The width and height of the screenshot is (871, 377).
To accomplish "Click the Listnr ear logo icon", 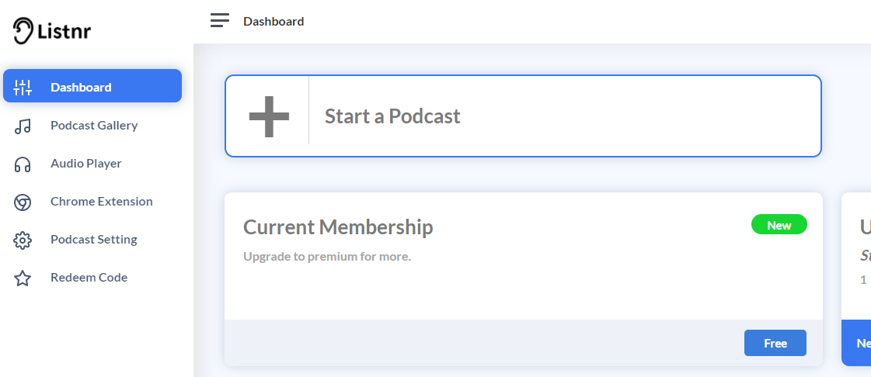I will pos(23,30).
